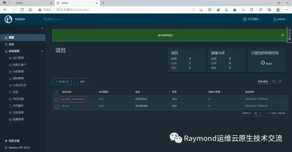Sort by 角色 column header
The height and width of the screenshot is (152, 292).
pos(138,92)
